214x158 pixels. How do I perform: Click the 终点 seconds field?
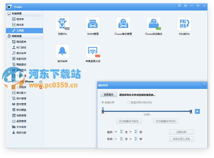pyautogui.click(x=131, y=139)
